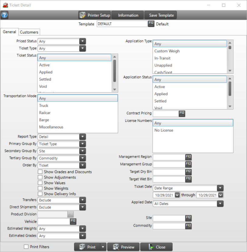Open the Ticket Date range dropdown
The width and height of the screenshot is (247, 252).
click(x=220, y=188)
